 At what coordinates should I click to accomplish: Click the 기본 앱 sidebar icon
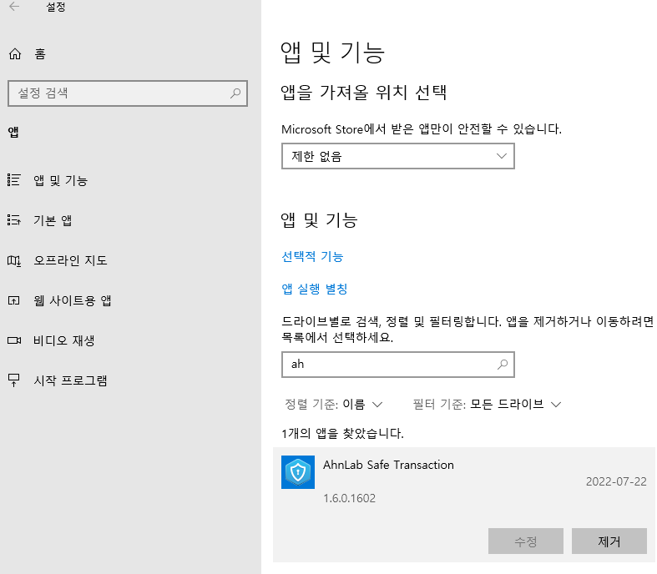(x=14, y=219)
